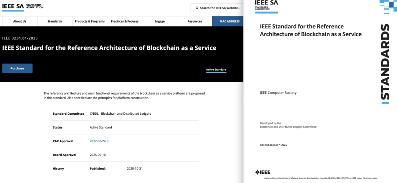The width and height of the screenshot is (397, 183).
Task: Click the PDF title on the cover page
Action: coord(310,30)
